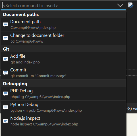Click the icon beside Add file entry
This screenshot has width=137, height=136.
(x=5, y=59)
